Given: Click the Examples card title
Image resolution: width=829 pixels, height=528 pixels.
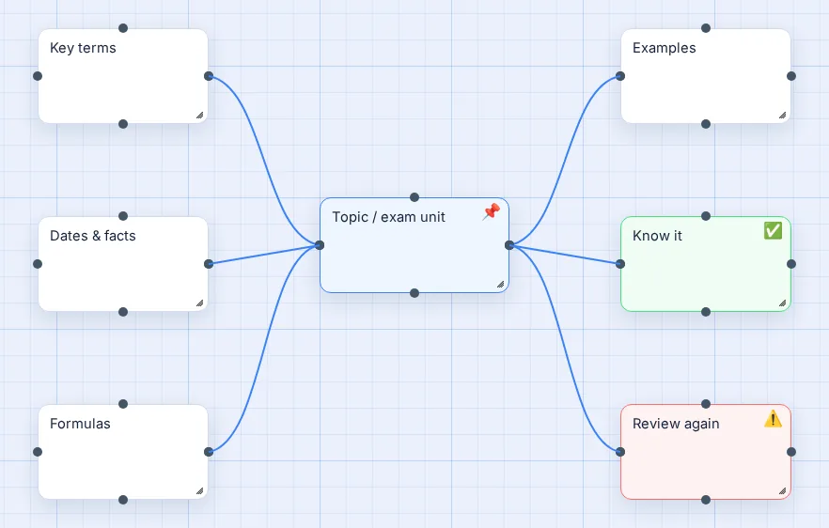Looking at the screenshot, I should (664, 48).
